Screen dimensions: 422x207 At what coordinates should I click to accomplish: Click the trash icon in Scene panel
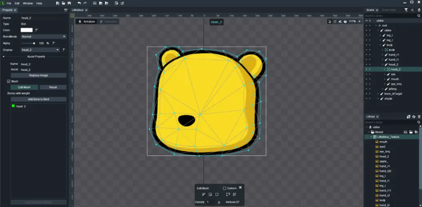tap(419, 10)
